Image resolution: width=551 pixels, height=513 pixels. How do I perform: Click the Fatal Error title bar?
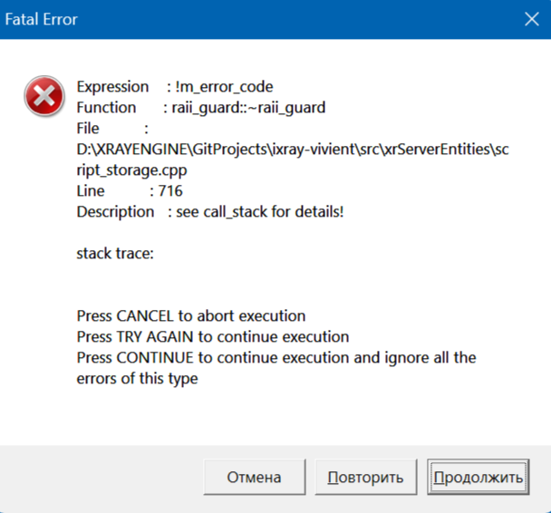click(227, 19)
